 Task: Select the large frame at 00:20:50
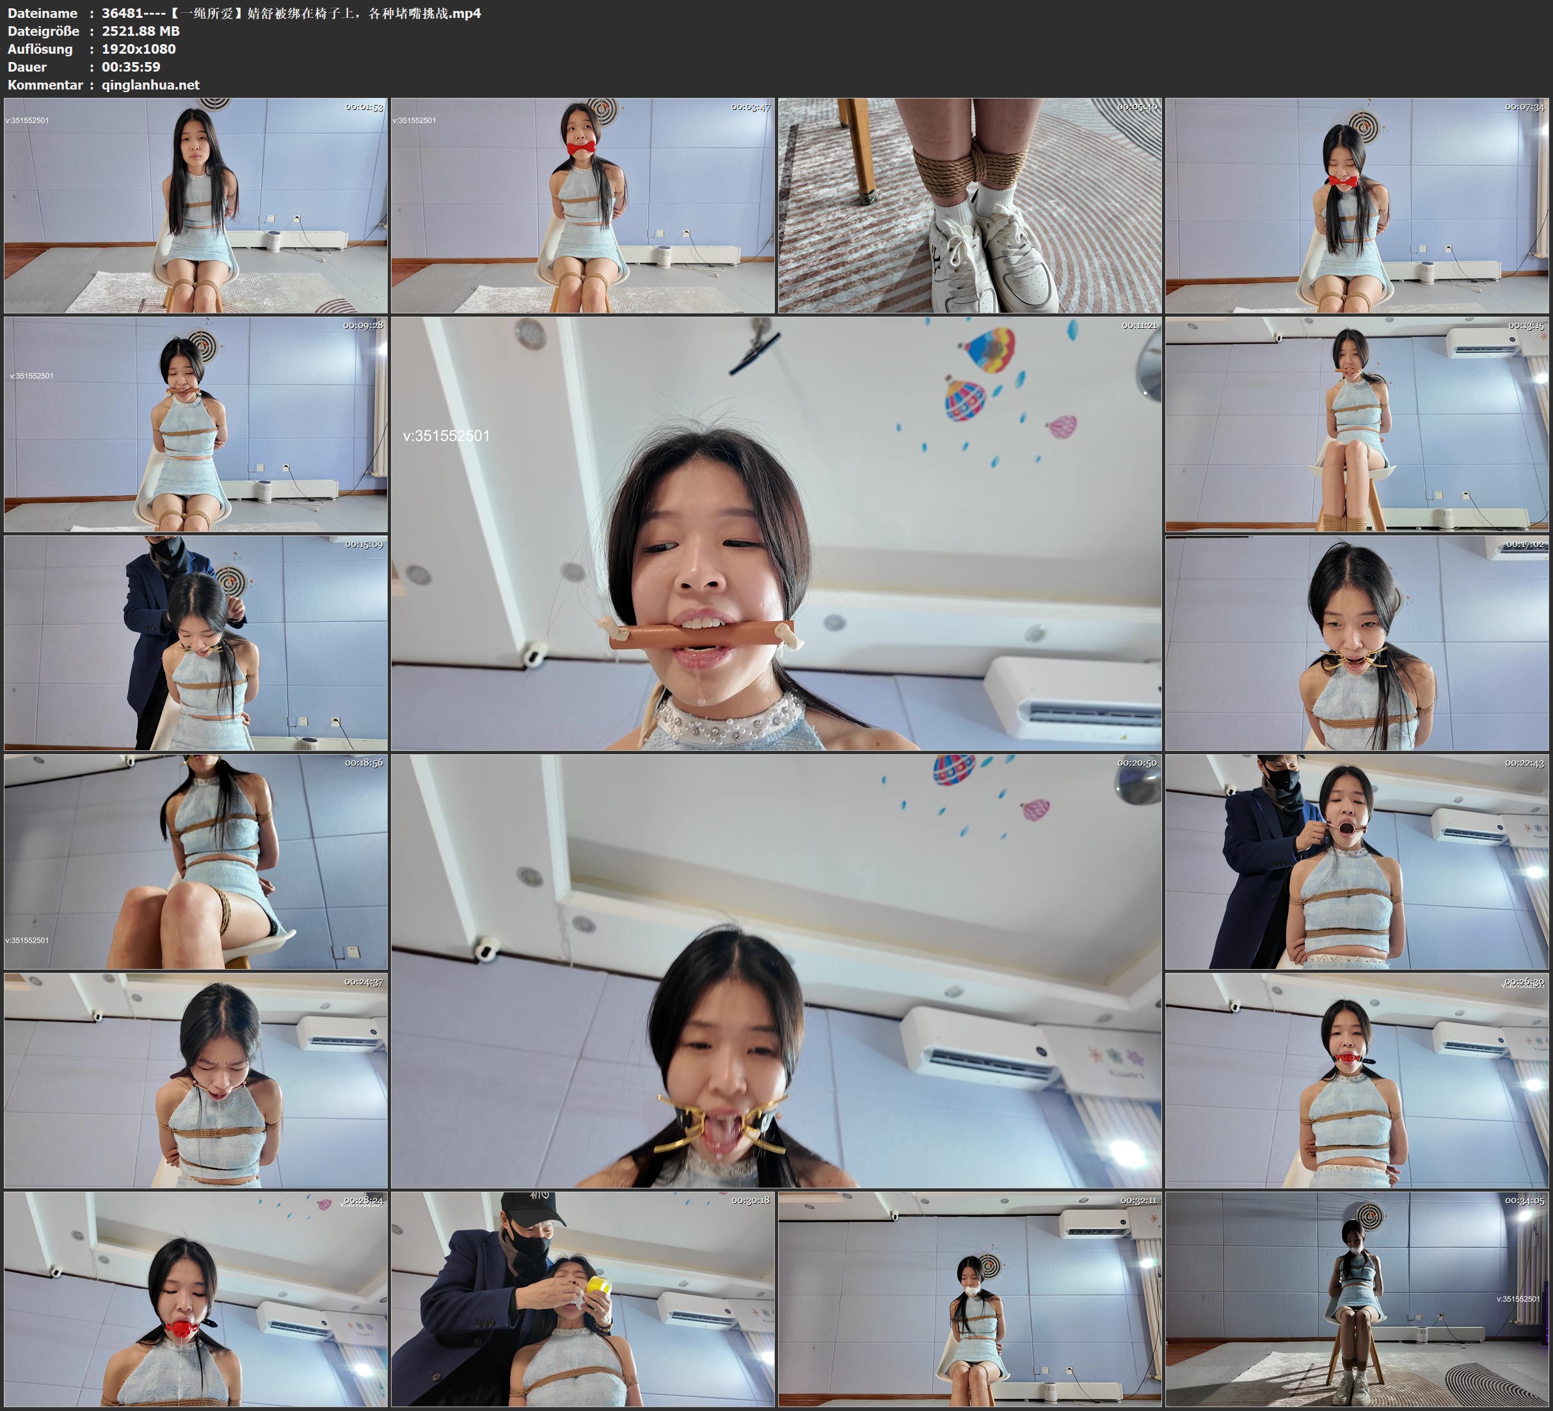pos(776,970)
